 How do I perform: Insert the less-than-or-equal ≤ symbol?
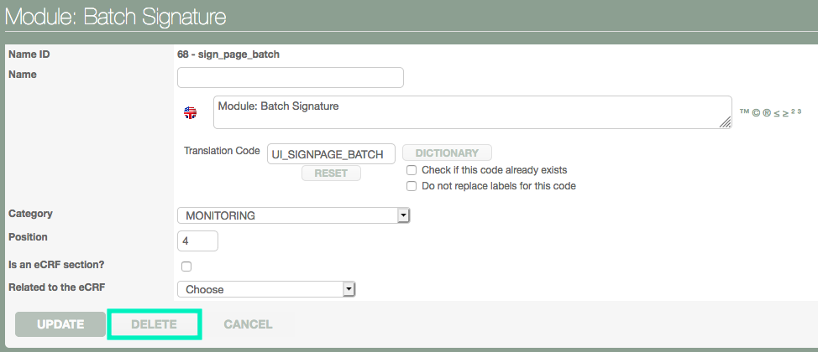776,111
